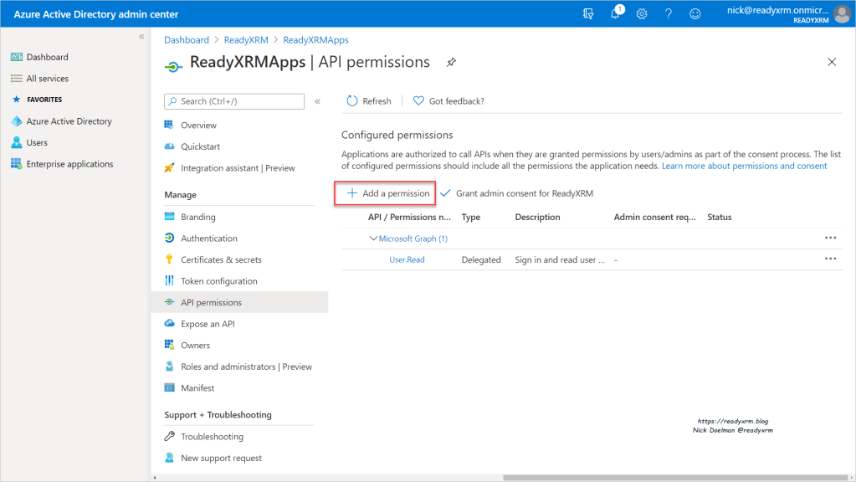
Task: Click Add a permission button
Action: tap(387, 193)
